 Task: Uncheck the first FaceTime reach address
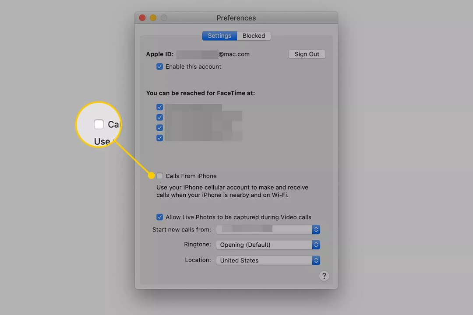pyautogui.click(x=159, y=107)
